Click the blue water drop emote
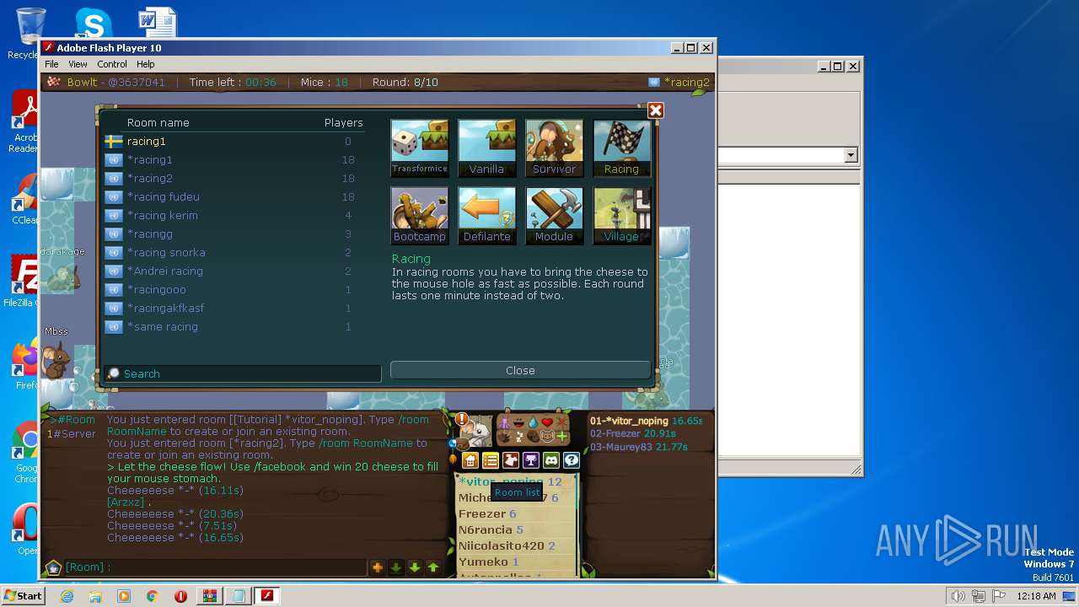 tap(534, 422)
